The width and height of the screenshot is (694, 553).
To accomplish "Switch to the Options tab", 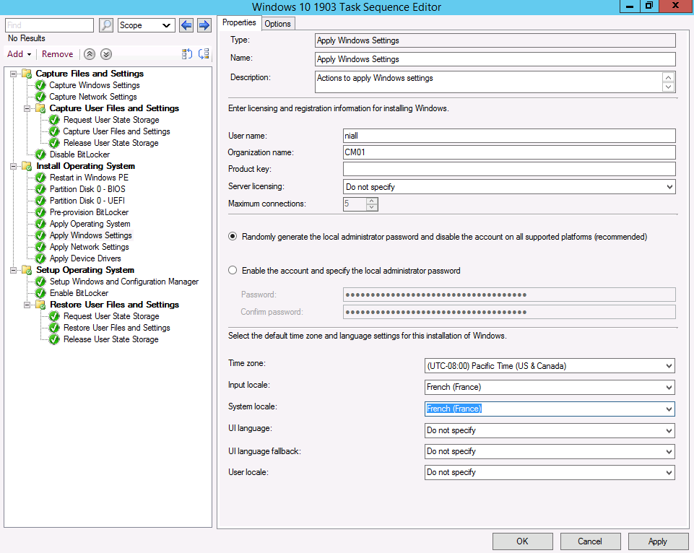I will 277,24.
